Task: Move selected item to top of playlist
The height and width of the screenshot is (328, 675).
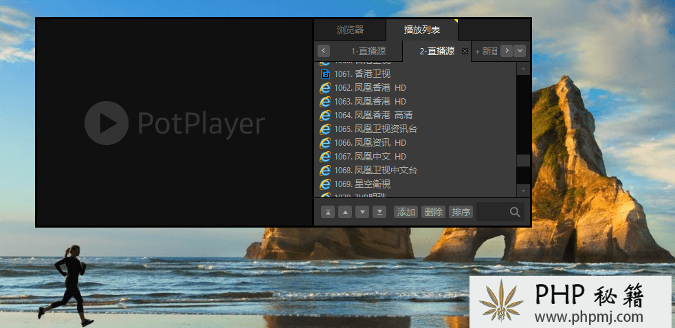Action: pos(328,212)
